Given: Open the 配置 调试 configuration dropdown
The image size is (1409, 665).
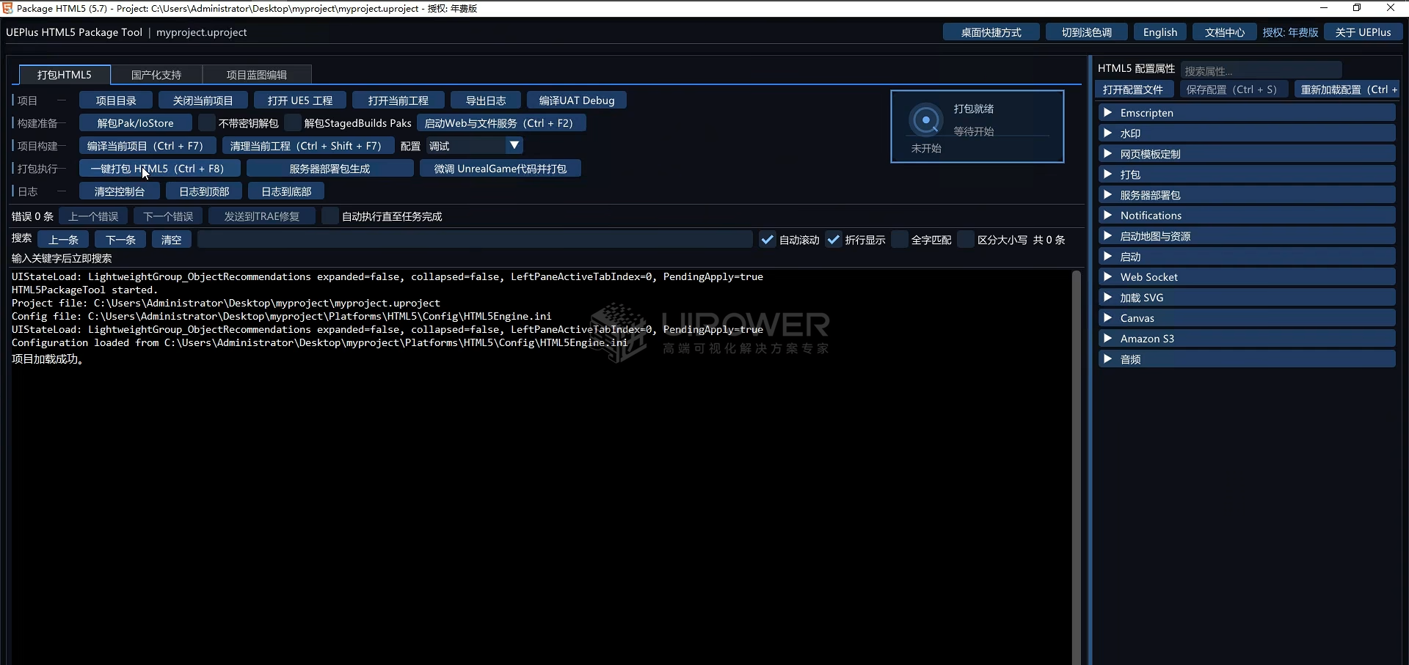Looking at the screenshot, I should click(x=475, y=146).
